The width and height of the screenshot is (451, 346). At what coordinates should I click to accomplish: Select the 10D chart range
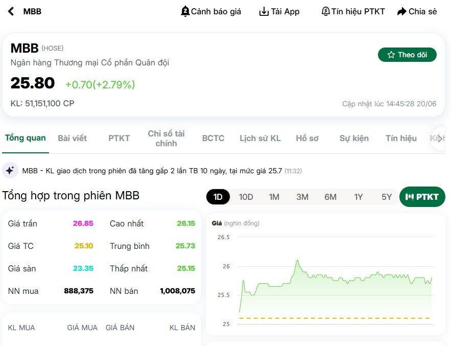point(246,197)
